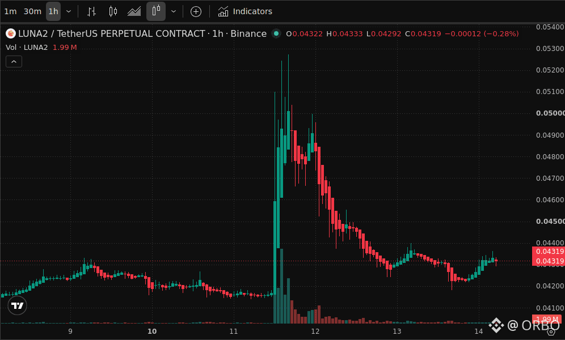Viewport: 565px width, 340px height.
Task: Click the change value −0.00012 (−0.28%)
Action: (x=482, y=34)
